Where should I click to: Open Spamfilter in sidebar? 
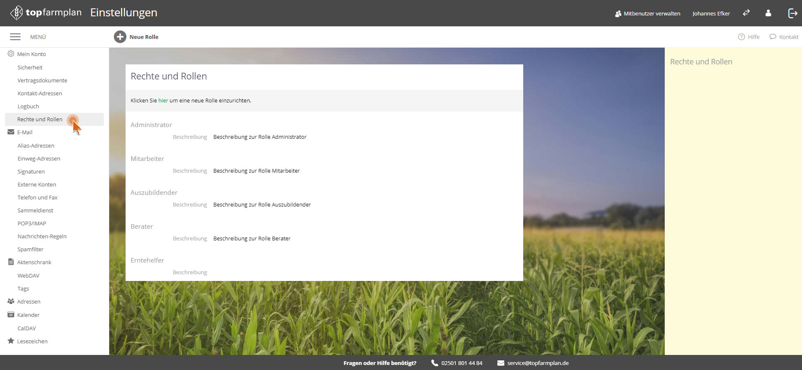click(x=31, y=249)
